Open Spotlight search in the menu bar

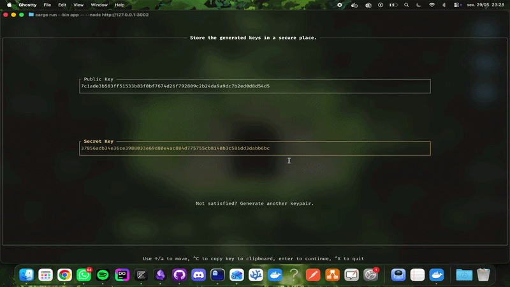(406, 5)
